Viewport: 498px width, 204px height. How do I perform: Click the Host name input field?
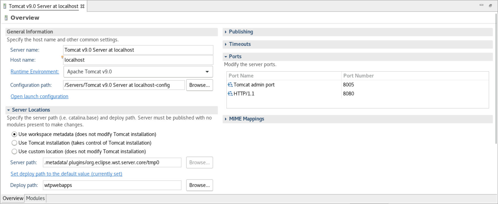[138, 60]
